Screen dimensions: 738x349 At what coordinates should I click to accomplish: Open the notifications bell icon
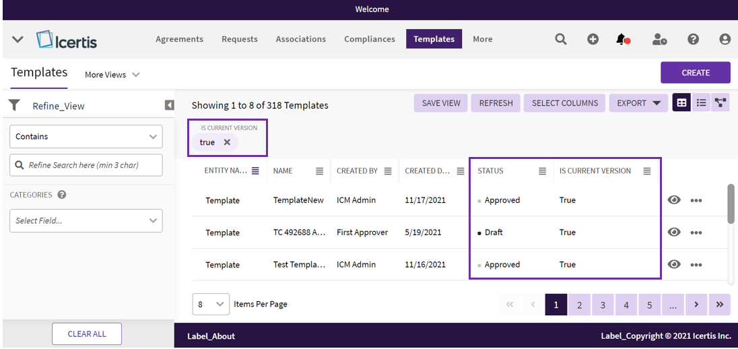point(622,39)
